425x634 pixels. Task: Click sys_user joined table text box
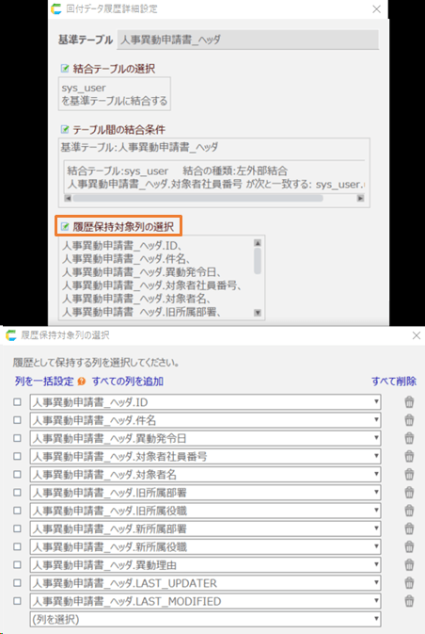coord(115,94)
